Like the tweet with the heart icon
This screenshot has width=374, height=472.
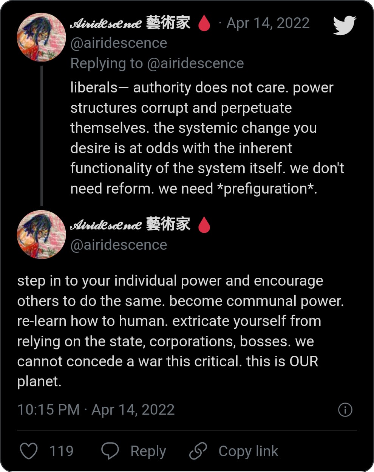(x=29, y=451)
